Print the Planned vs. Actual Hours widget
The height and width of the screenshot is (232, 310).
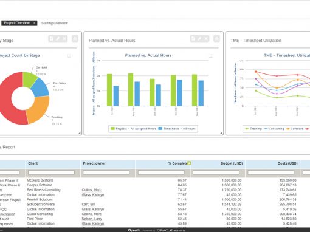216,38
